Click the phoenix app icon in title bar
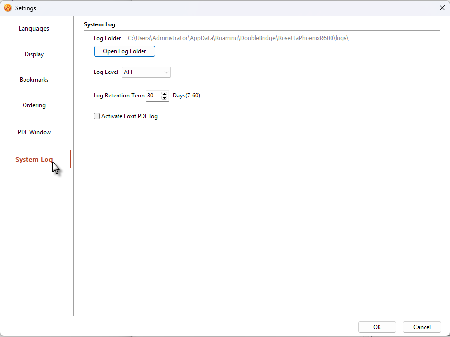Viewport: 450px width, 337px height. pos(8,8)
